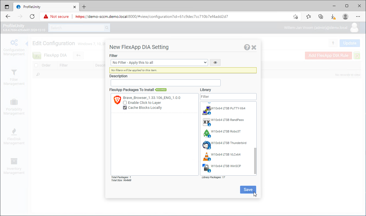Click the Library filter input box
366x216 pixels.
pos(228,97)
